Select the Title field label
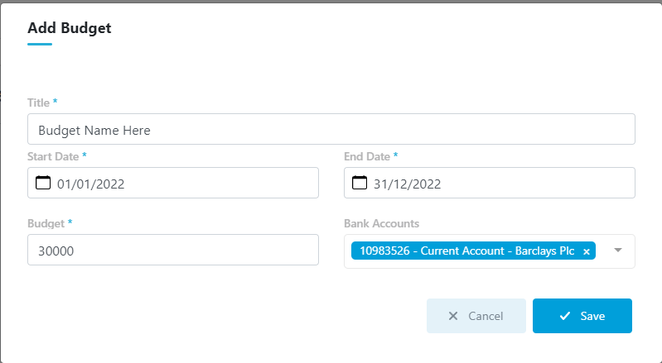662x363 pixels. (x=38, y=103)
